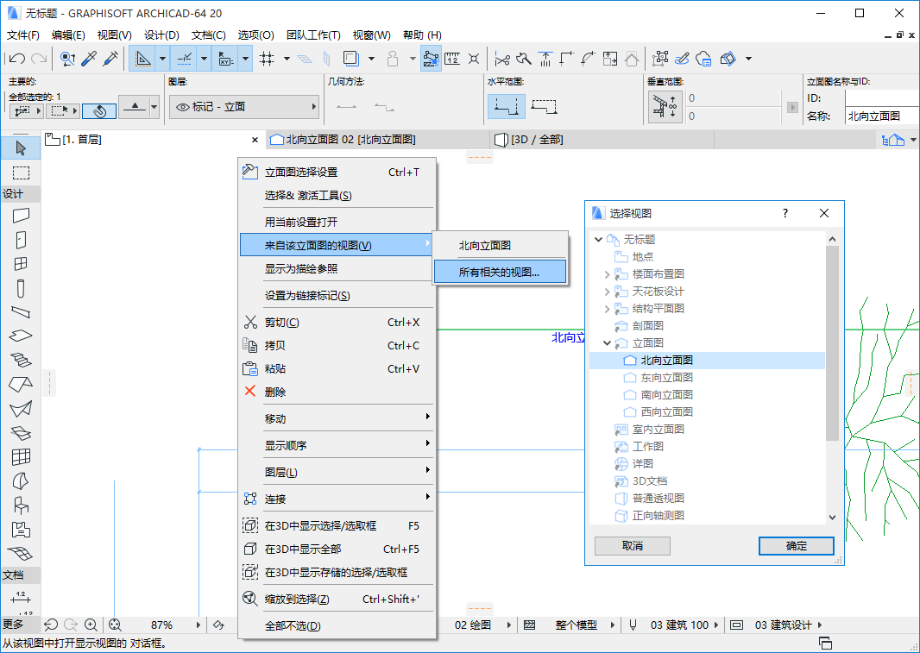Activate the Marquee tool below the arrow
This screenshot has height=653, width=920.
tap(19, 173)
